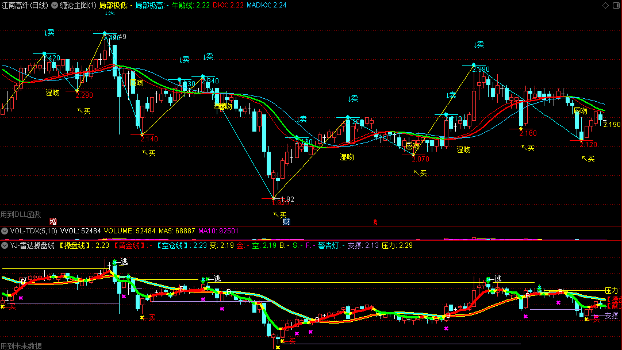Click the 2.420 peak price label
Image resolution: width=622 pixels, height=350 pixels.
52,58
